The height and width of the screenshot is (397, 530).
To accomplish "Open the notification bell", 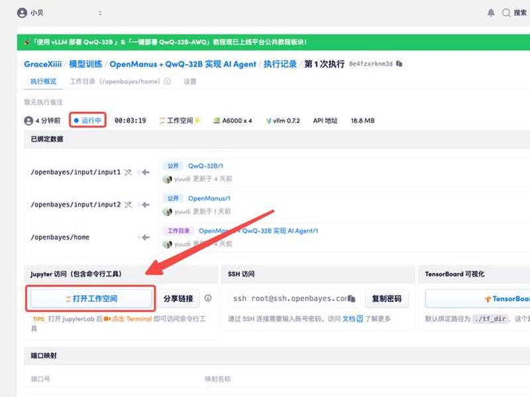I will [x=491, y=13].
